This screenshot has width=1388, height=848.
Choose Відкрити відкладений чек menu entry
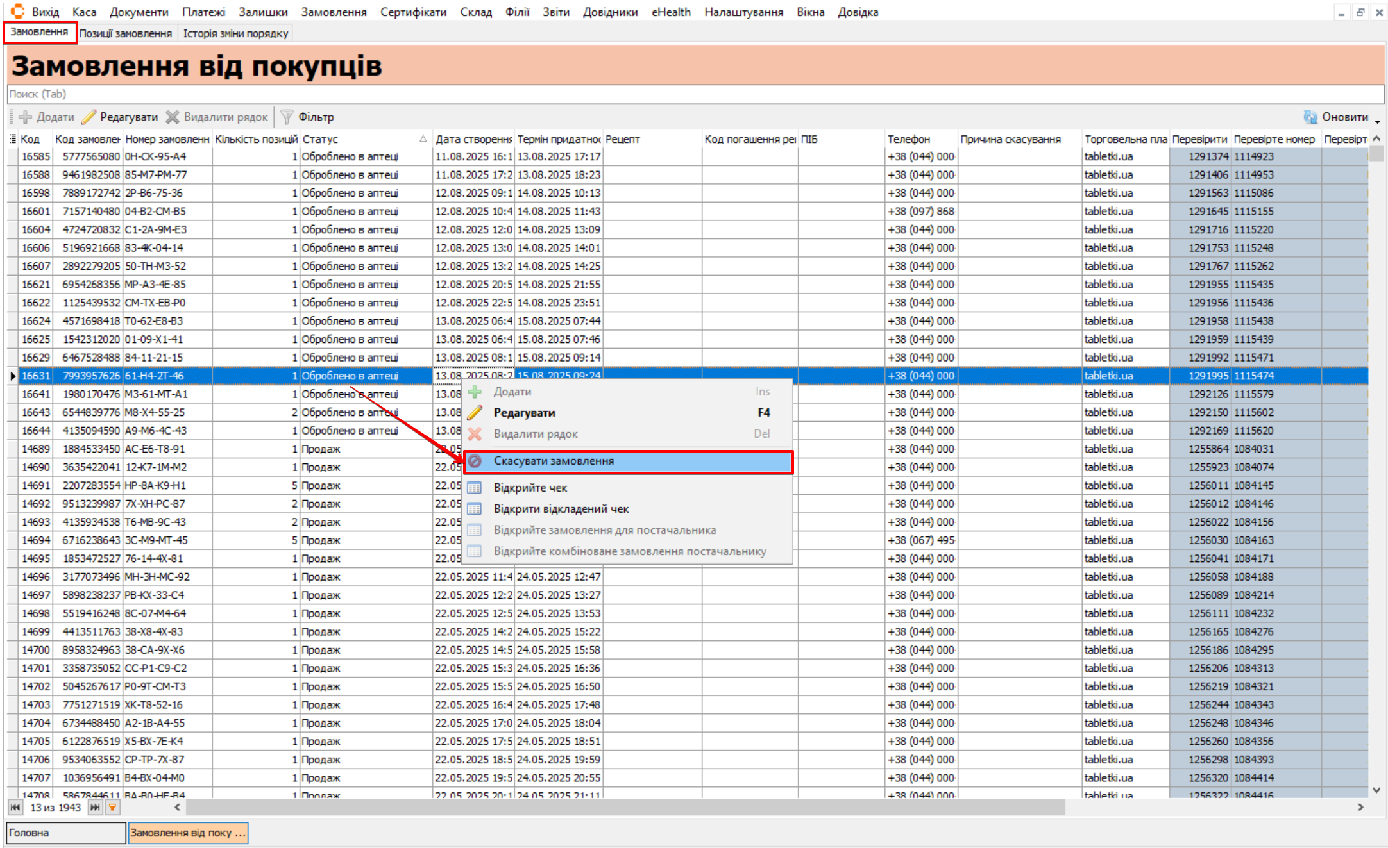tap(561, 509)
